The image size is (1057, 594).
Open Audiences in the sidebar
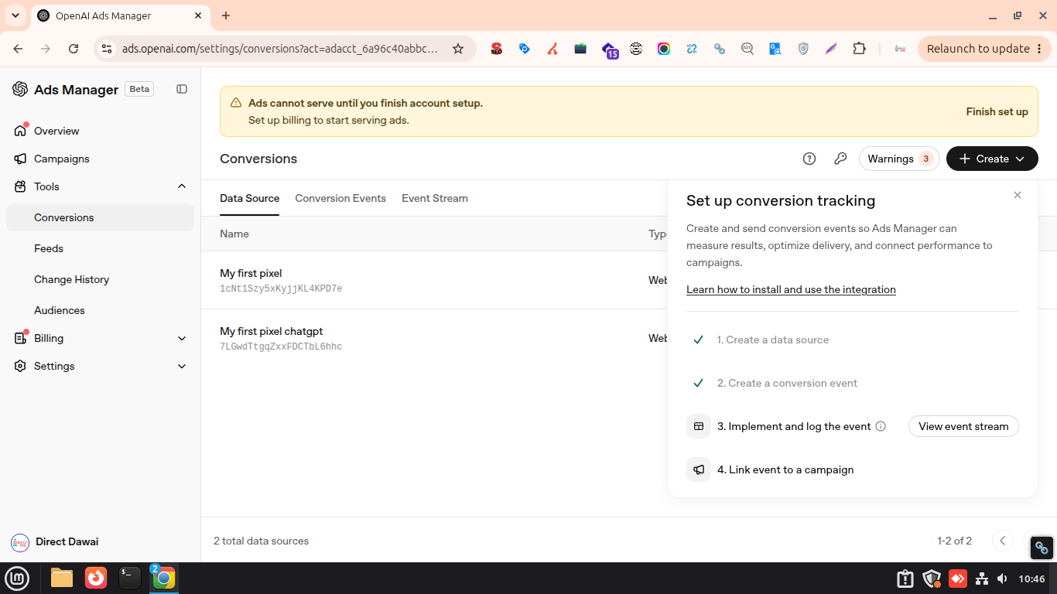(60, 310)
